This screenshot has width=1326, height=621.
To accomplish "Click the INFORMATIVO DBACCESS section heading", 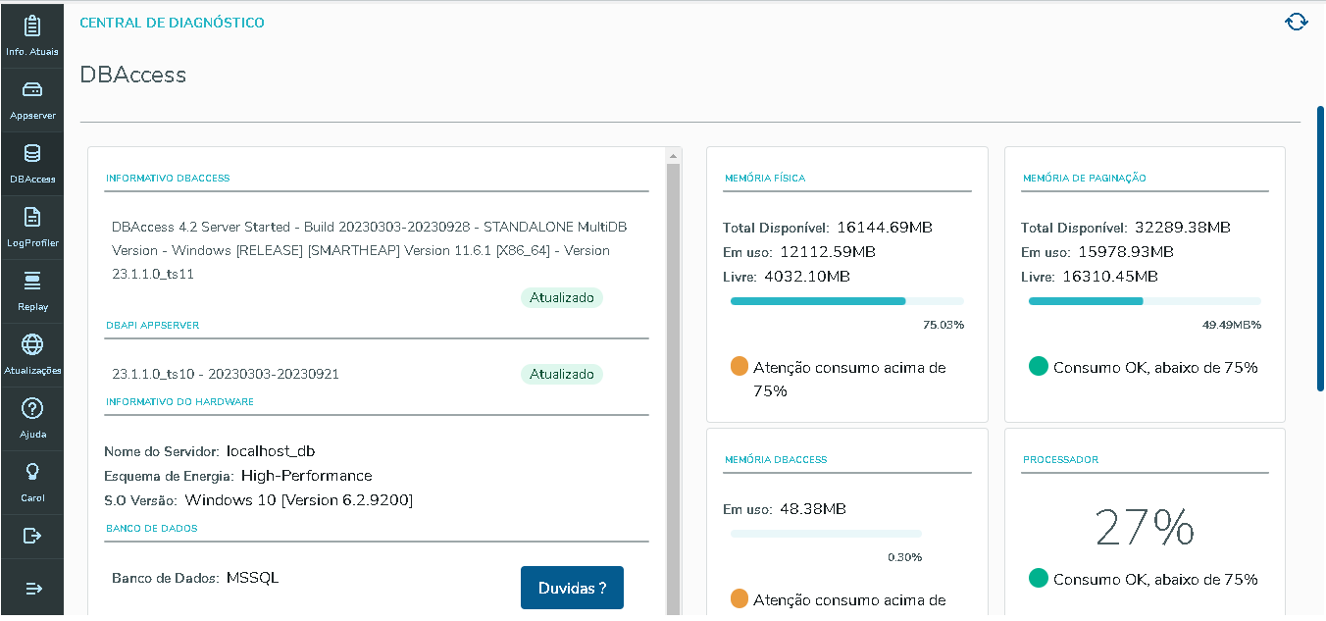I will coord(168,179).
